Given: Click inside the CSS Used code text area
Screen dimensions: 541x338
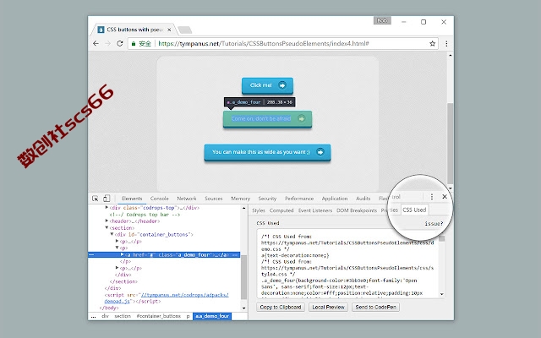Looking at the screenshot, I should pyautogui.click(x=347, y=264).
